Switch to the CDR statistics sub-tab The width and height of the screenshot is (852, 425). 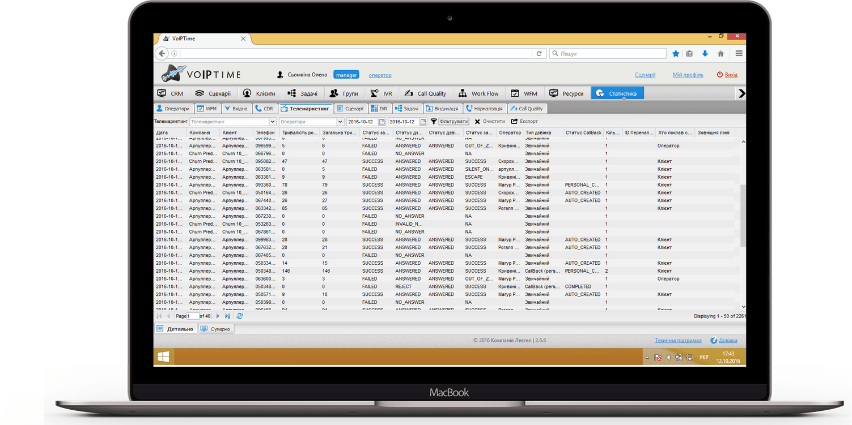point(264,109)
